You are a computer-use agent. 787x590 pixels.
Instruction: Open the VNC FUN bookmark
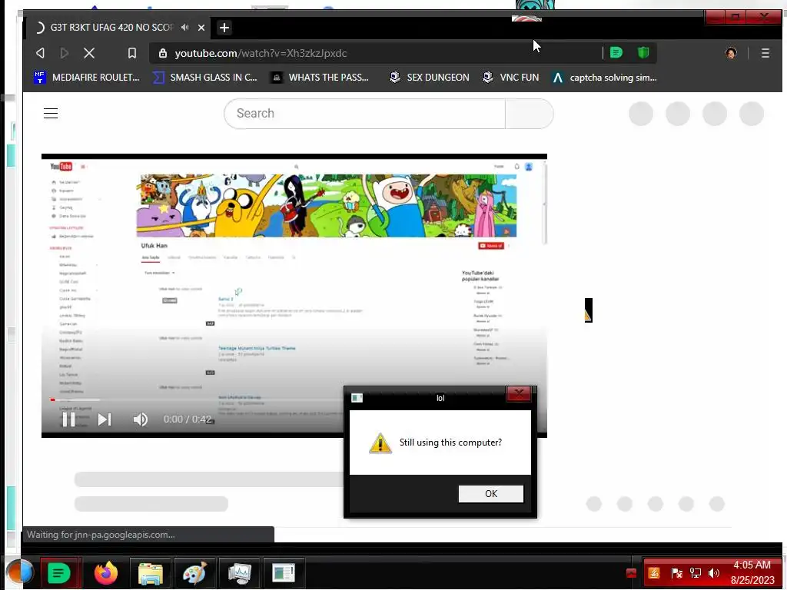pos(510,78)
